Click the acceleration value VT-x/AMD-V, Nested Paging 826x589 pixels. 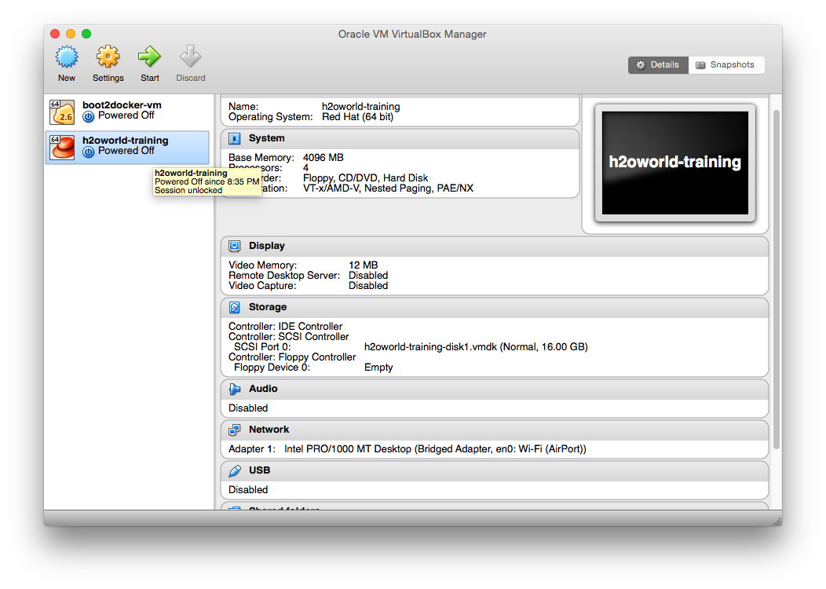pos(388,188)
